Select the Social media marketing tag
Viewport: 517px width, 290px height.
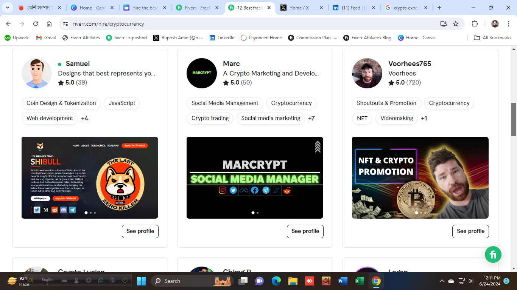tap(271, 118)
